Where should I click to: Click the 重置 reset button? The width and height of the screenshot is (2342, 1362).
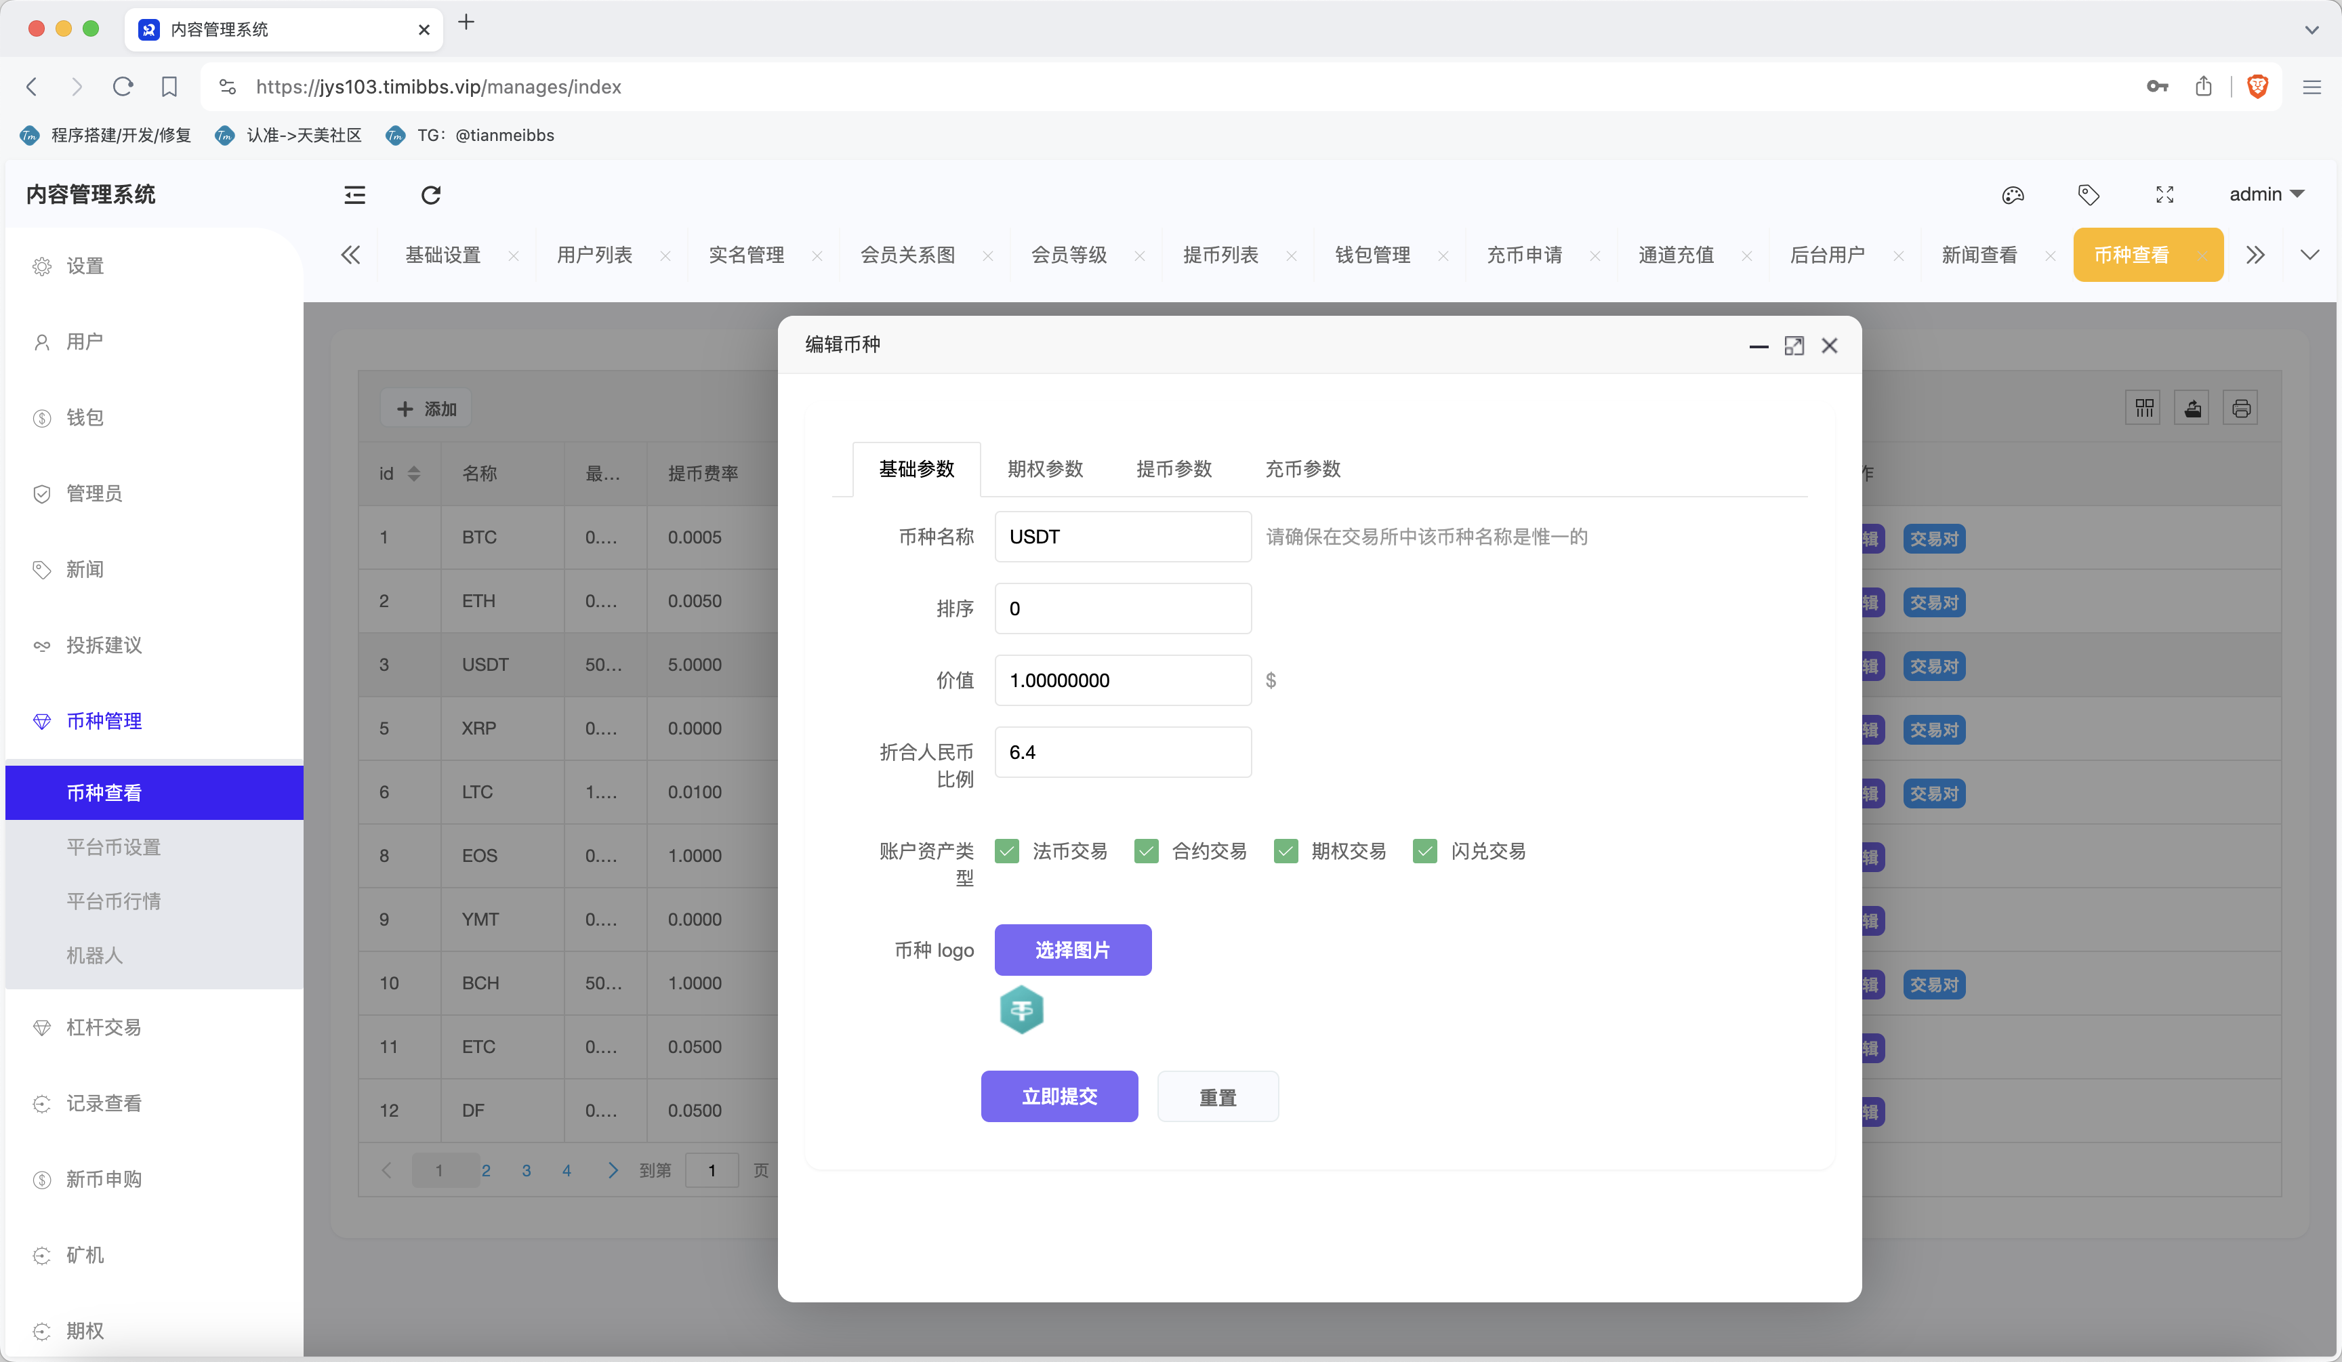point(1218,1096)
